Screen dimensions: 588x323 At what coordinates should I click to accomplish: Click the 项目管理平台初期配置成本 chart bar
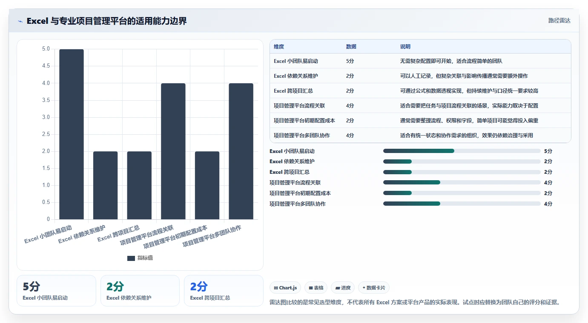[207, 185]
